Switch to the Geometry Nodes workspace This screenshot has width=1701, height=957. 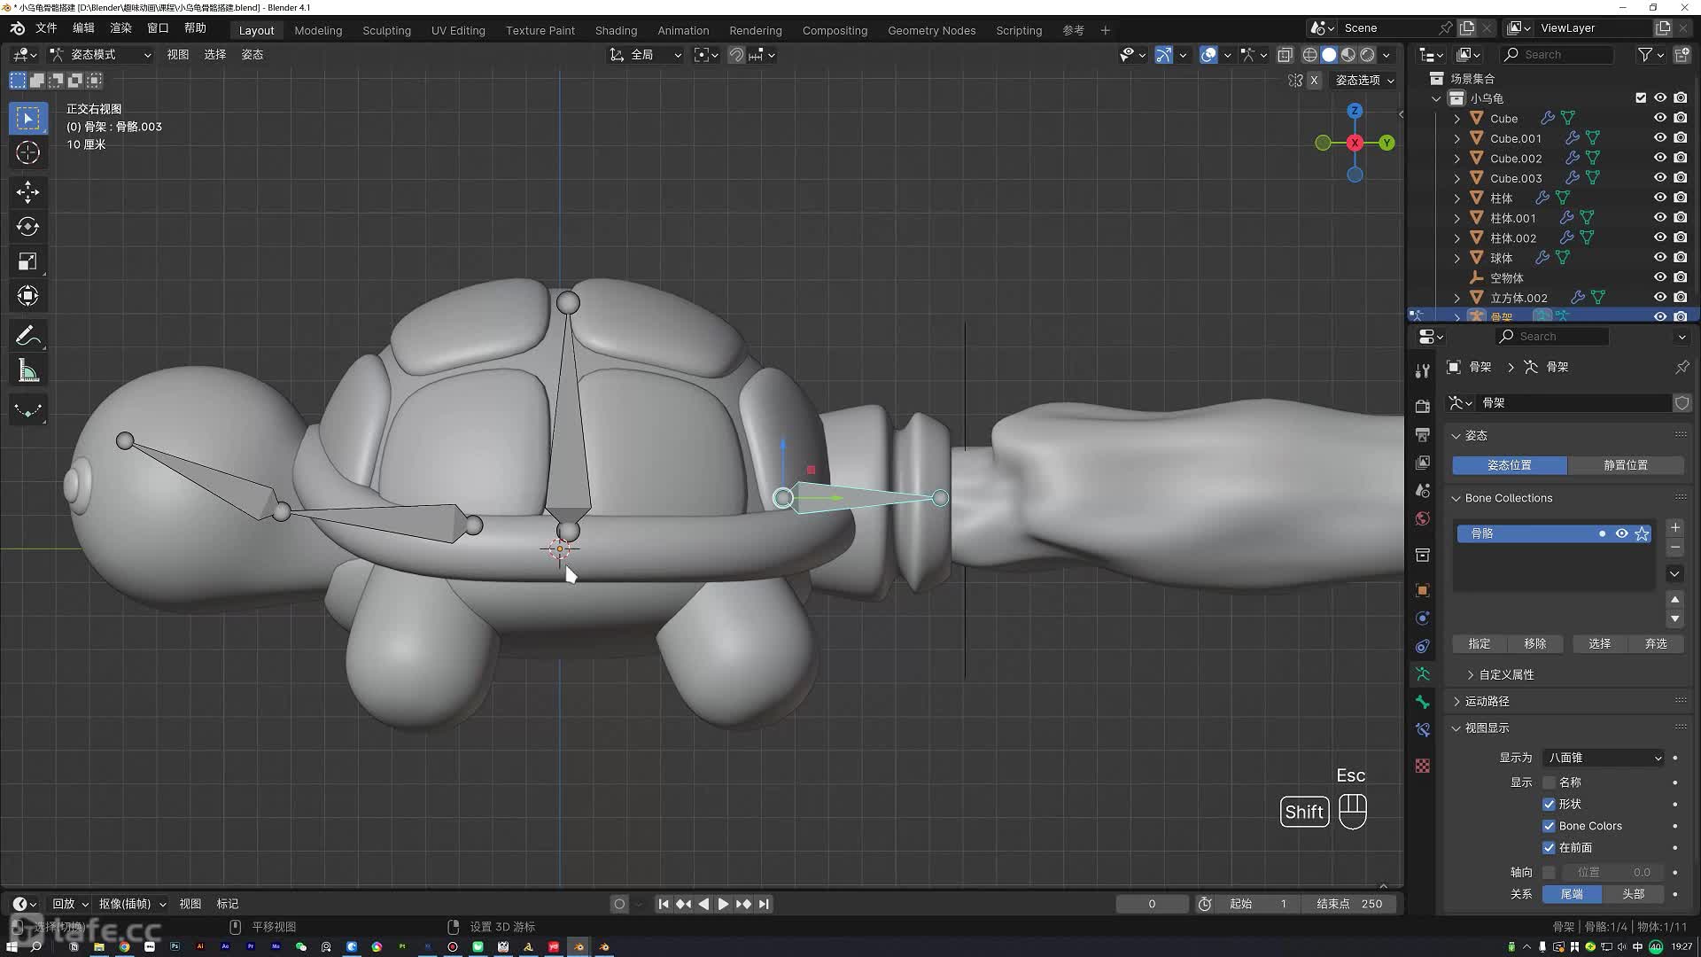click(931, 30)
